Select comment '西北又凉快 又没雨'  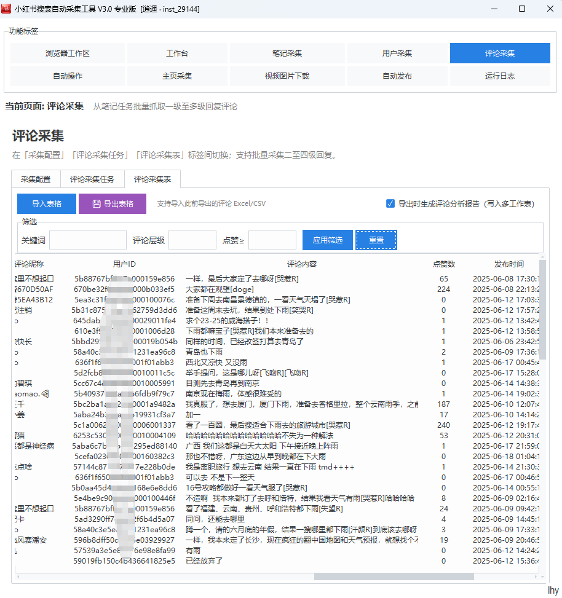click(216, 363)
